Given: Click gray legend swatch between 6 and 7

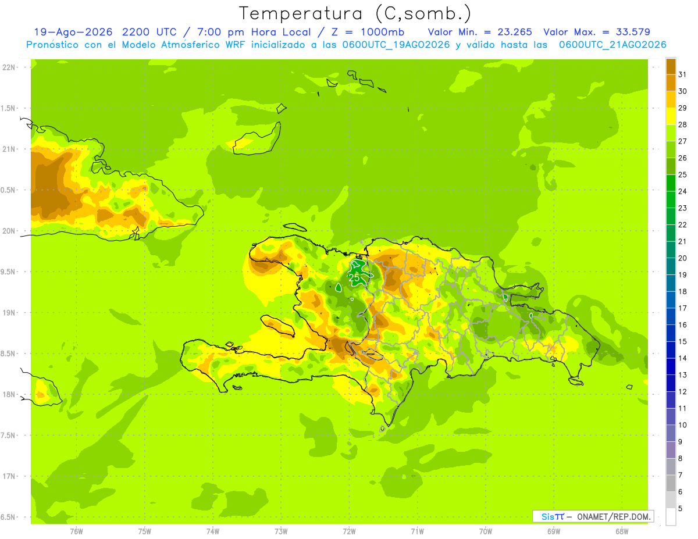Looking at the screenshot, I should point(671,483).
